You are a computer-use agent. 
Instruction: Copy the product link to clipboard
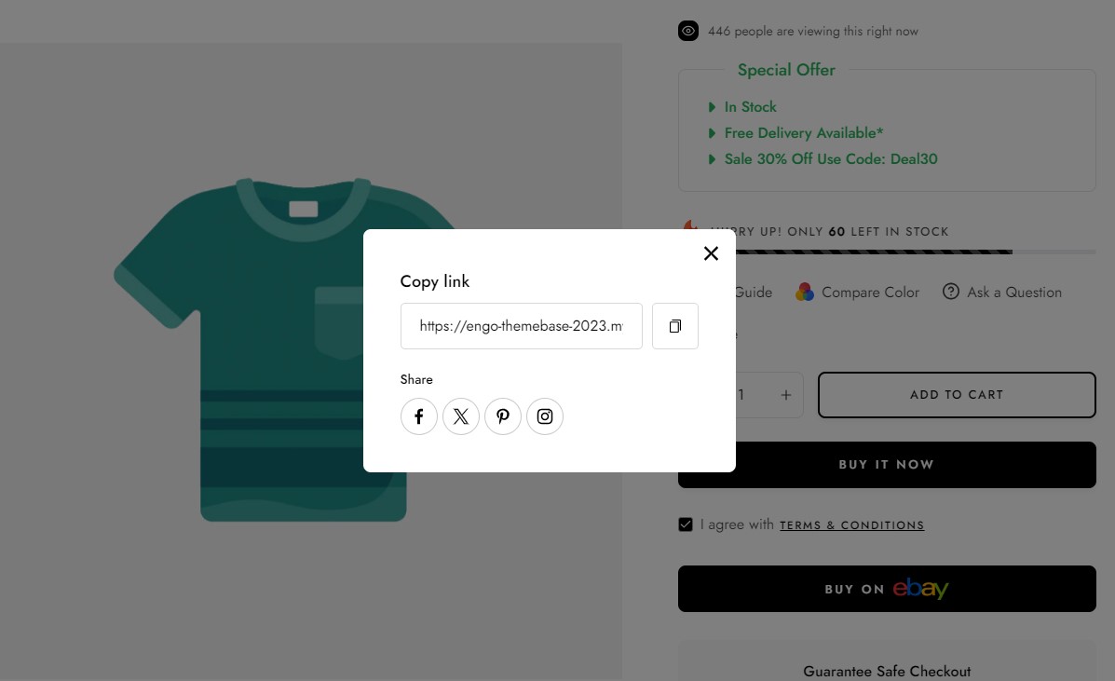[674, 326]
